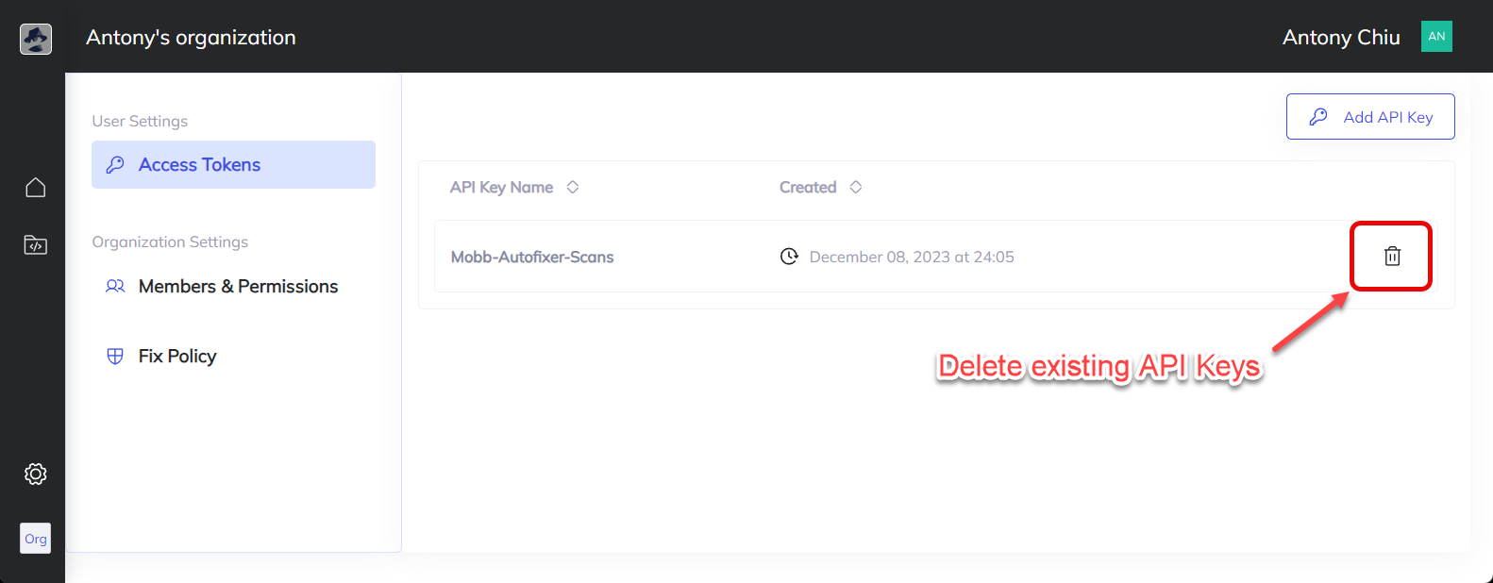This screenshot has height=583, width=1493.
Task: Open the code projects folder icon
Action: click(36, 245)
